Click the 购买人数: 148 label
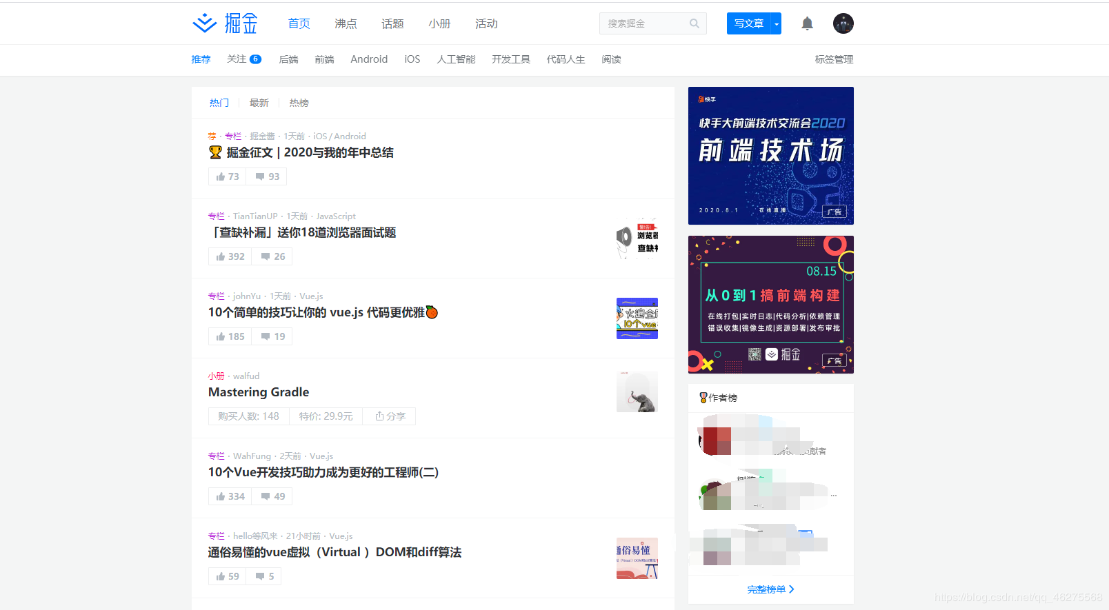The image size is (1109, 610). pos(248,416)
